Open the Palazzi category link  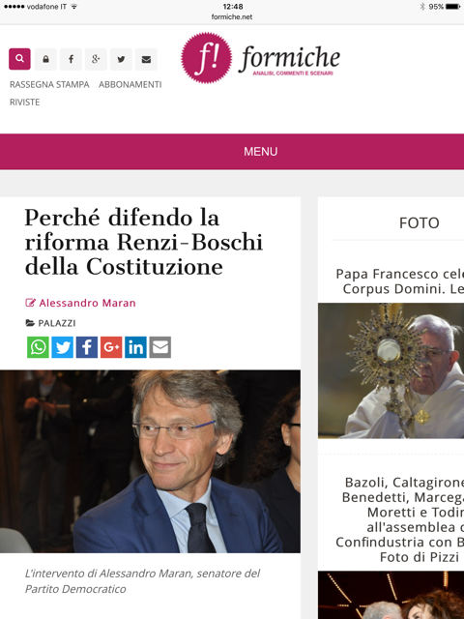56,323
